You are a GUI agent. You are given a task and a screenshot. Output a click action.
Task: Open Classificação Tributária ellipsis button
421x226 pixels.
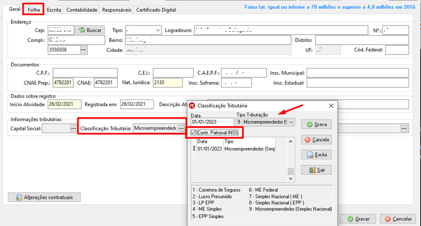pyautogui.click(x=181, y=129)
